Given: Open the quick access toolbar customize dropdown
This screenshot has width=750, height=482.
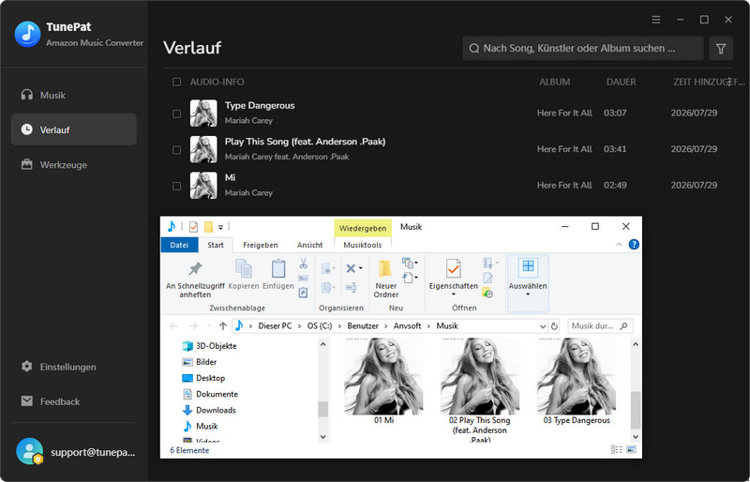Looking at the screenshot, I should tap(220, 227).
